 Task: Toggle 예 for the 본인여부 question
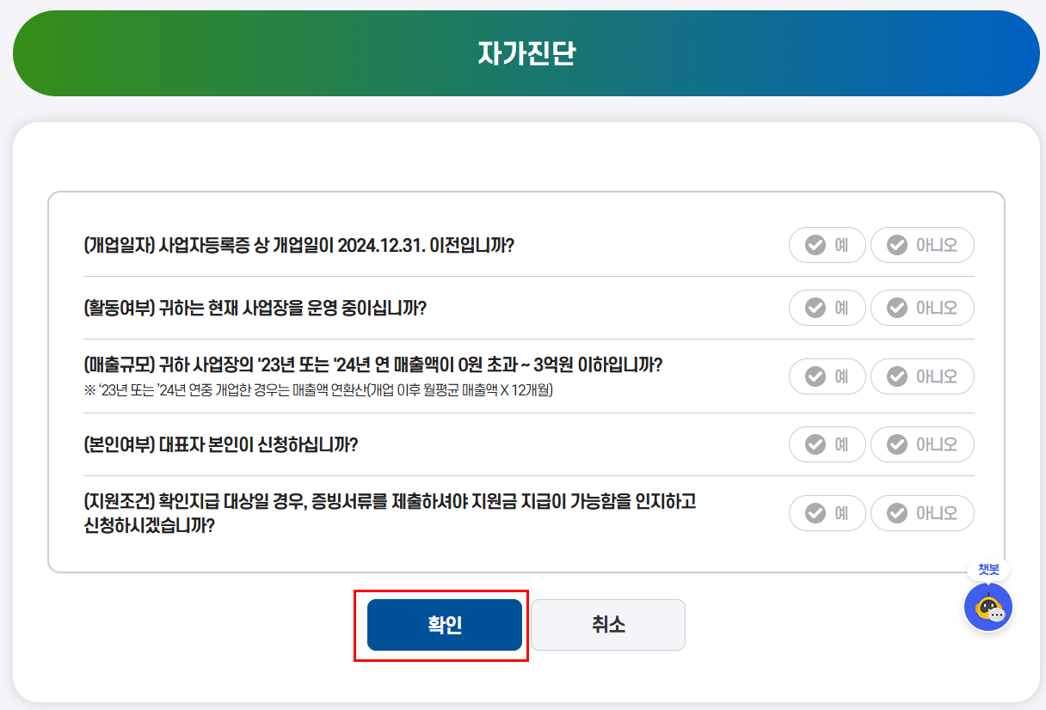click(827, 444)
